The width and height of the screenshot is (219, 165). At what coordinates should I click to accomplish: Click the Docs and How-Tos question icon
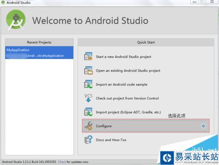click(88, 140)
